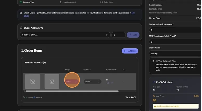Select the Order Items step circle
The height and width of the screenshot is (111, 202).
pos(102,2)
